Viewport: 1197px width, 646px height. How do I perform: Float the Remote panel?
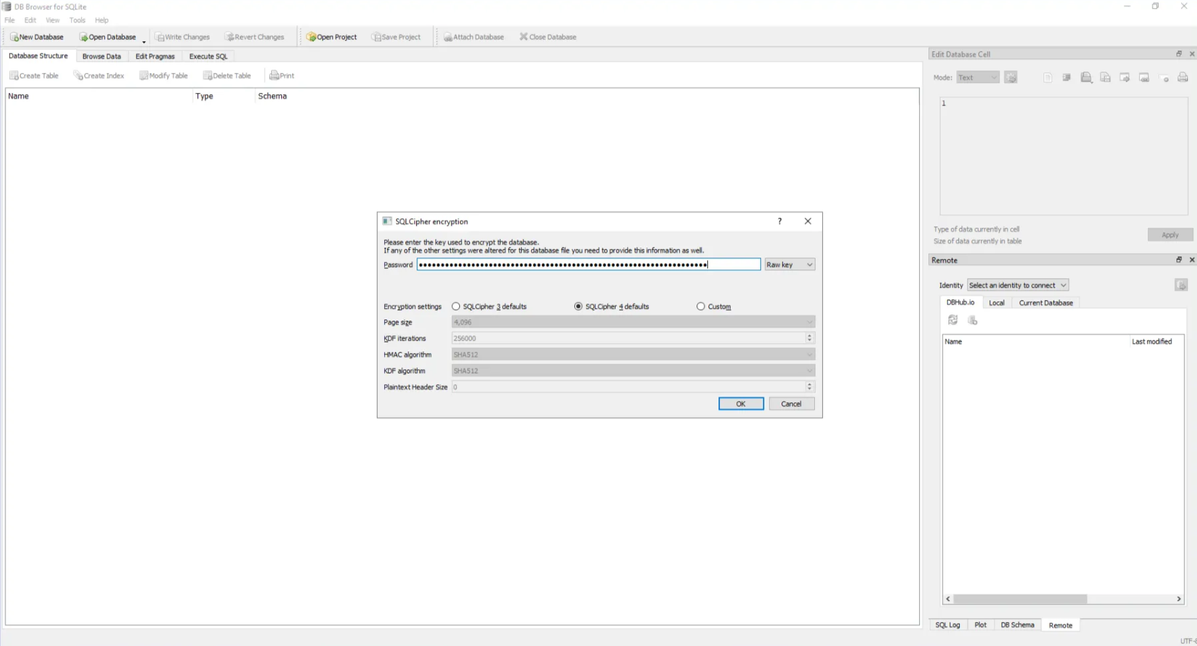(x=1179, y=260)
